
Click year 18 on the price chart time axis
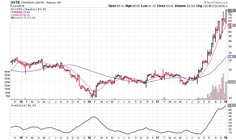tap(226, 102)
